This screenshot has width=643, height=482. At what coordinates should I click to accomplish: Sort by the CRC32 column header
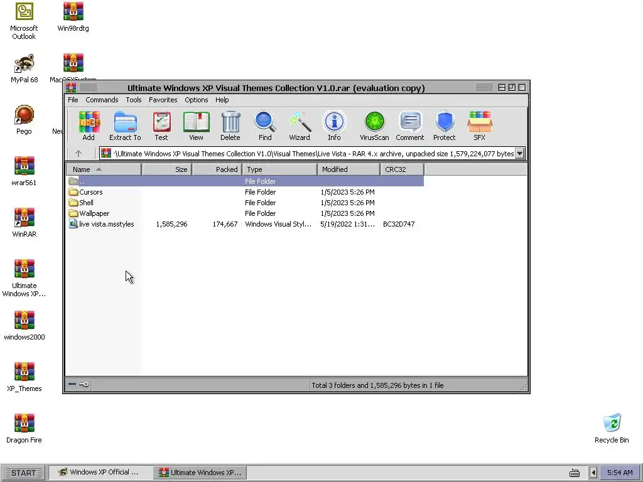point(403,169)
